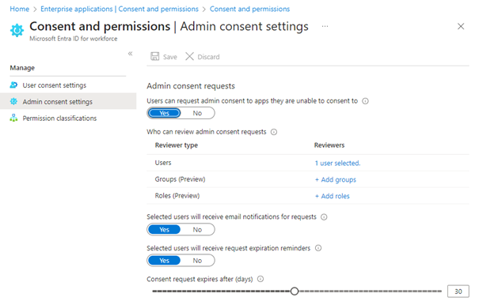Click the Discard X icon

click(189, 56)
